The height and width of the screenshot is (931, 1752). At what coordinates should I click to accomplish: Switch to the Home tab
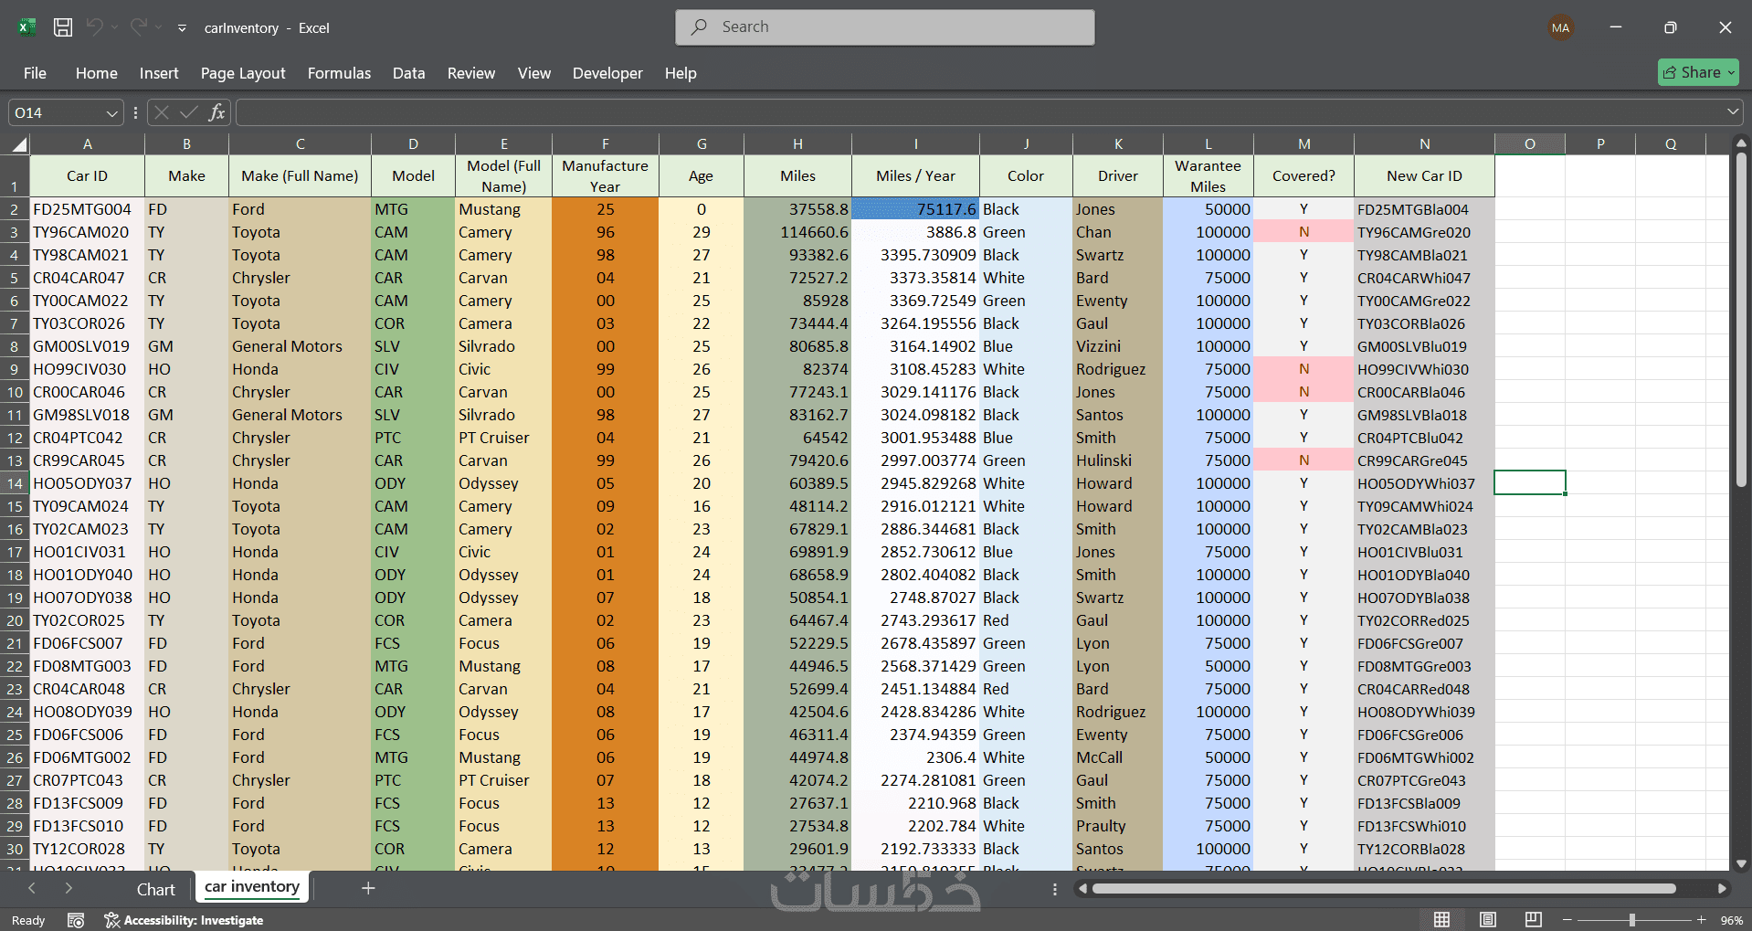tap(97, 73)
